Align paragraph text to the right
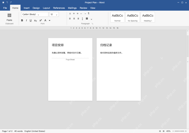Image resolution: width=189 pixels, height=133 pixels. 78,18
